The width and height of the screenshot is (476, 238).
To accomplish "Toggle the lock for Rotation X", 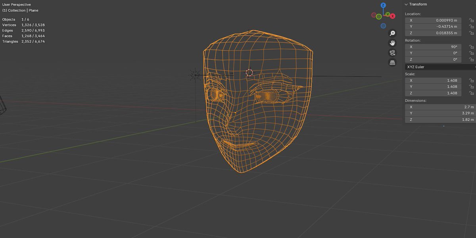I will tap(471, 47).
